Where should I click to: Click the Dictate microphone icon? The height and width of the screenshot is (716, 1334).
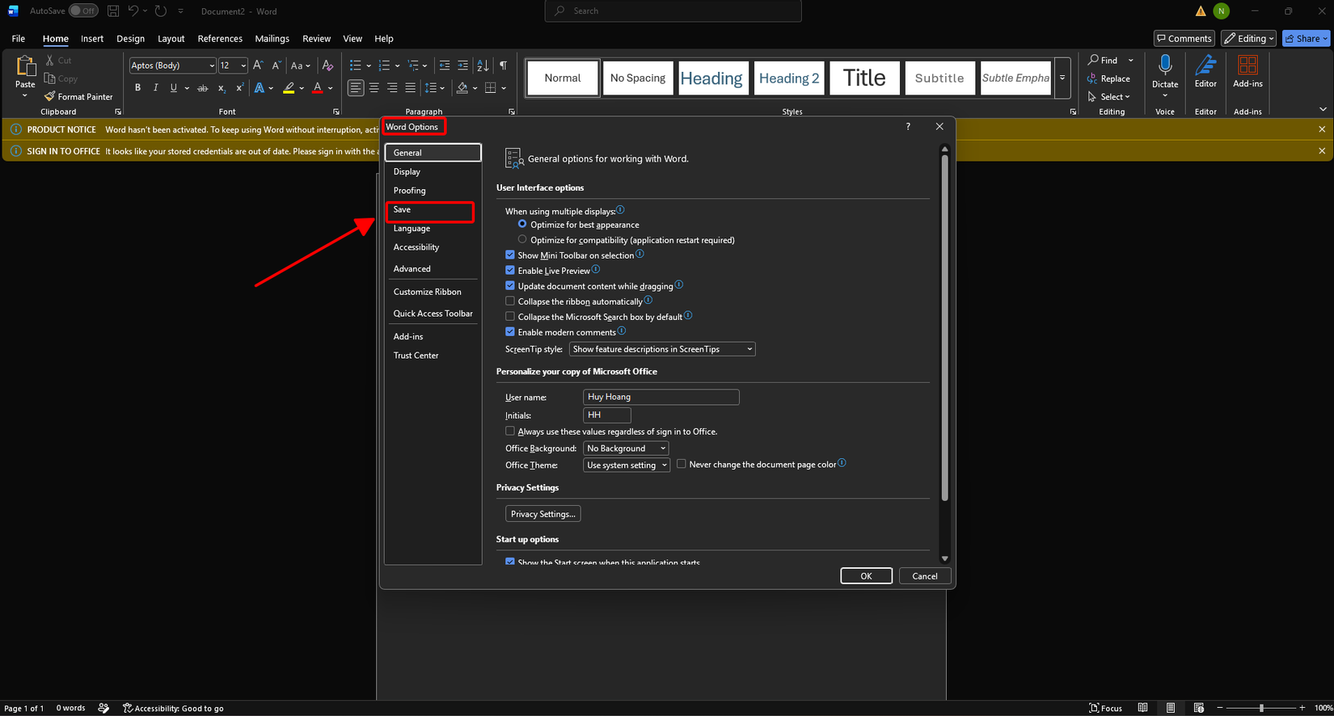pyautogui.click(x=1165, y=65)
